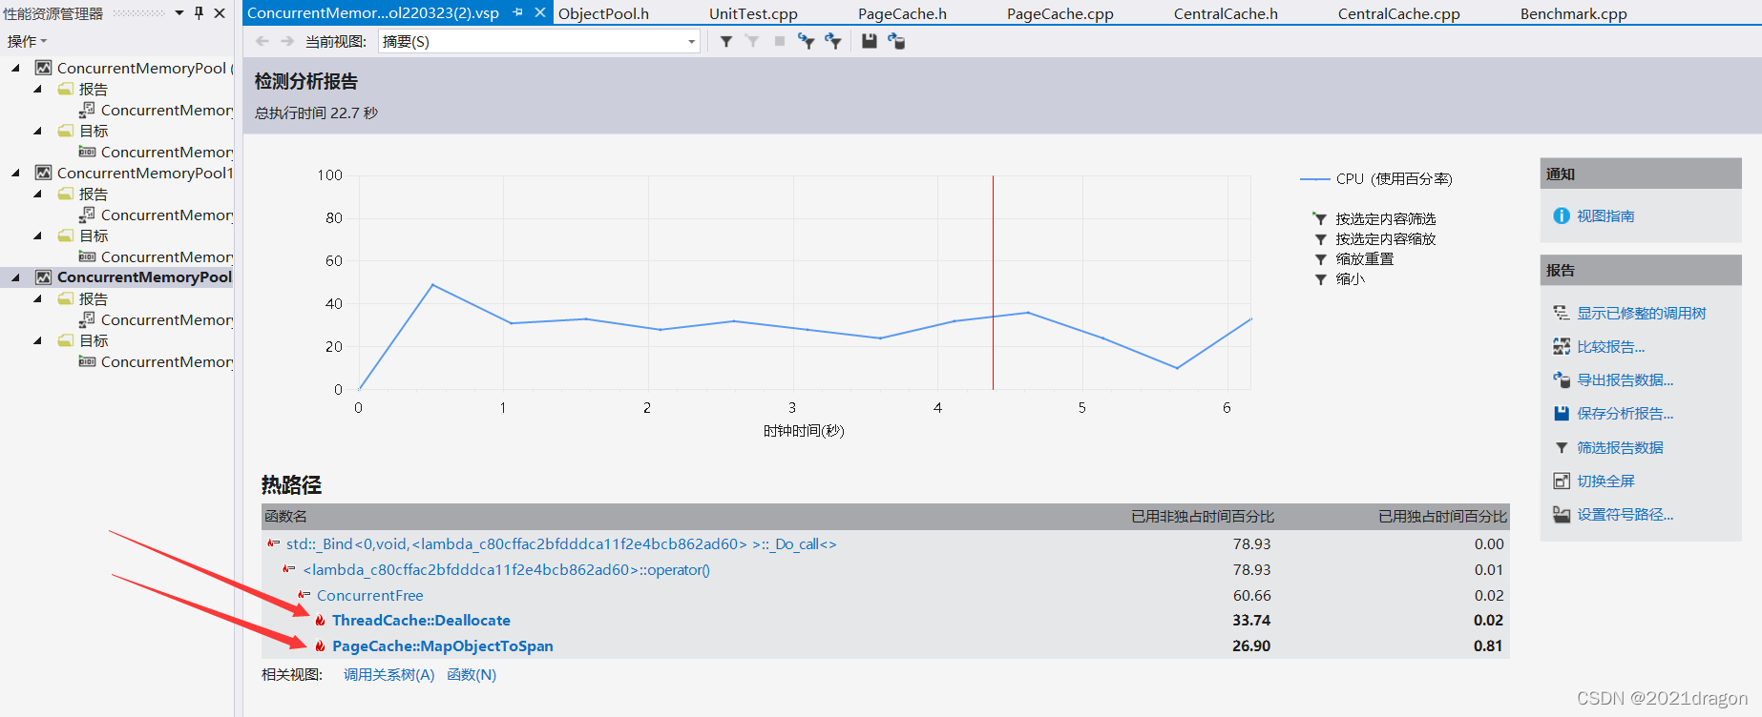Pin the performance explorer panel
Screen dimensions: 1762x717
[x=199, y=13]
